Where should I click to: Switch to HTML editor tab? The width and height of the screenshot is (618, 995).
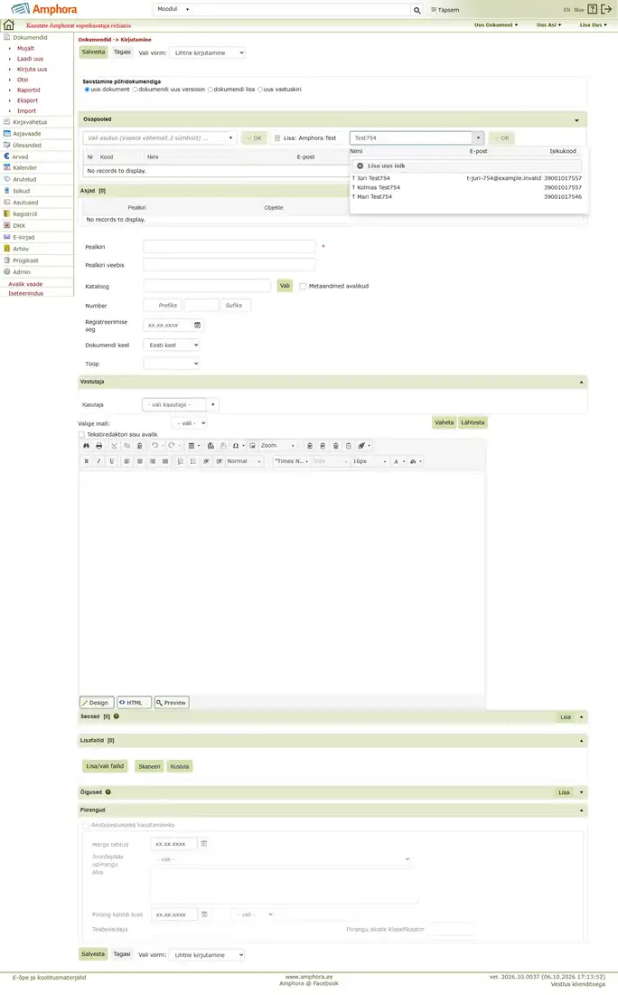134,703
